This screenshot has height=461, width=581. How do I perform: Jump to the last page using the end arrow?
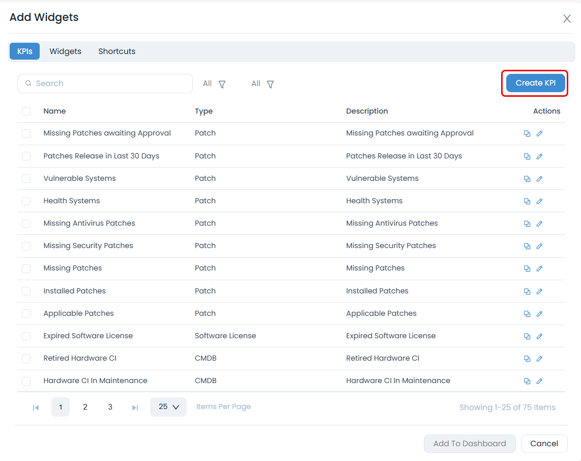click(134, 407)
